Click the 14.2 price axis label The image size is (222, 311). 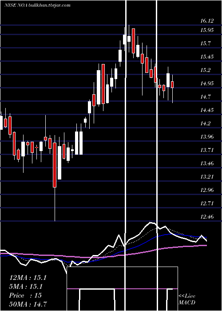click(205, 124)
